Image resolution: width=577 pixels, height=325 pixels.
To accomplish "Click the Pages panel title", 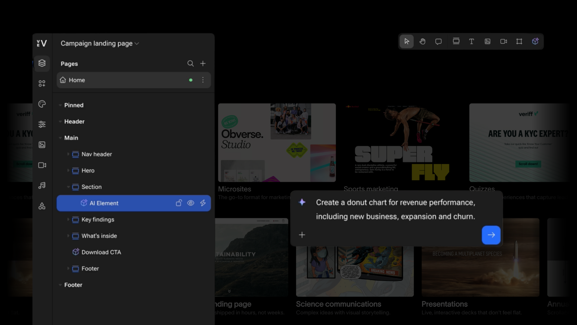I will tap(69, 64).
